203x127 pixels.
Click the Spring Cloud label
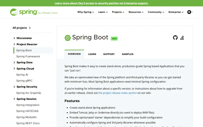[25, 69]
